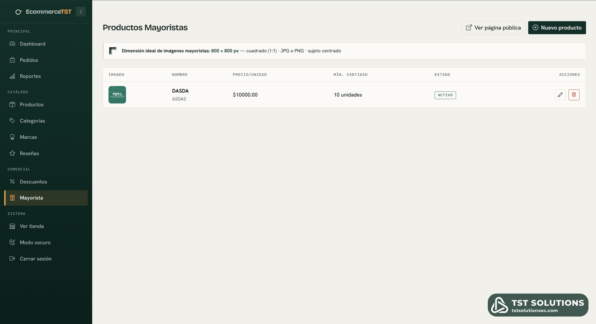Click the ACTIVO status badge

[x=445, y=95]
